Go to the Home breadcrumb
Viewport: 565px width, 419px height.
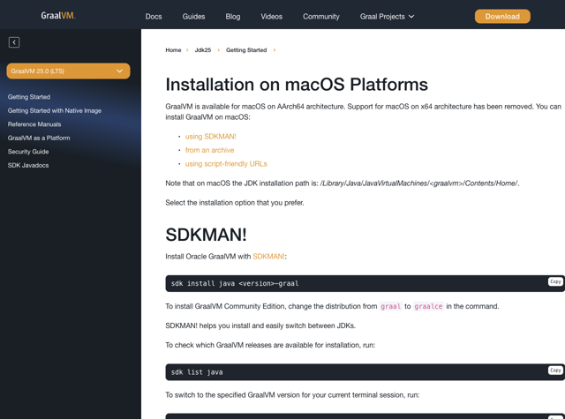[173, 50]
